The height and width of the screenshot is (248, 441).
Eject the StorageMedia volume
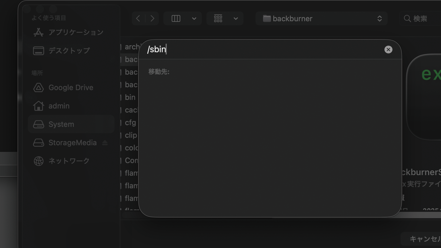(x=105, y=143)
